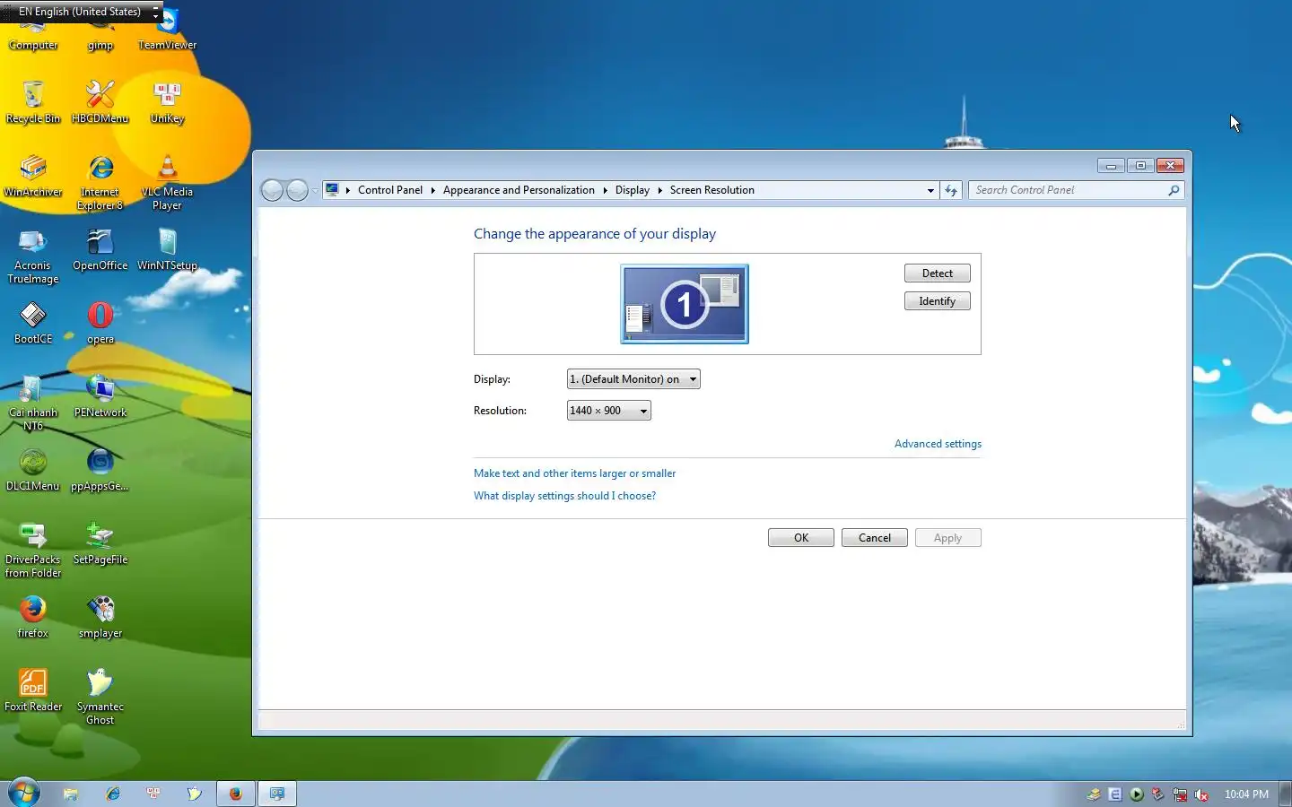
Task: Click Screen Resolution breadcrumb
Action: point(712,190)
